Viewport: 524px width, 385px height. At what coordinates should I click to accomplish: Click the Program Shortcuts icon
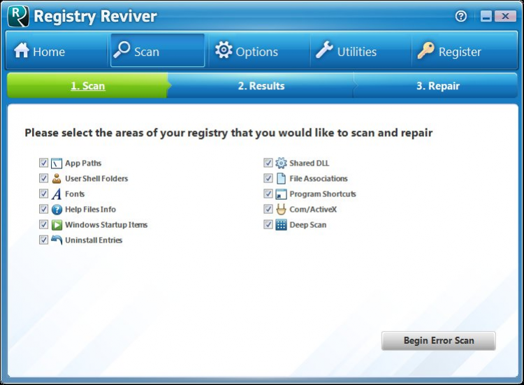(x=281, y=194)
